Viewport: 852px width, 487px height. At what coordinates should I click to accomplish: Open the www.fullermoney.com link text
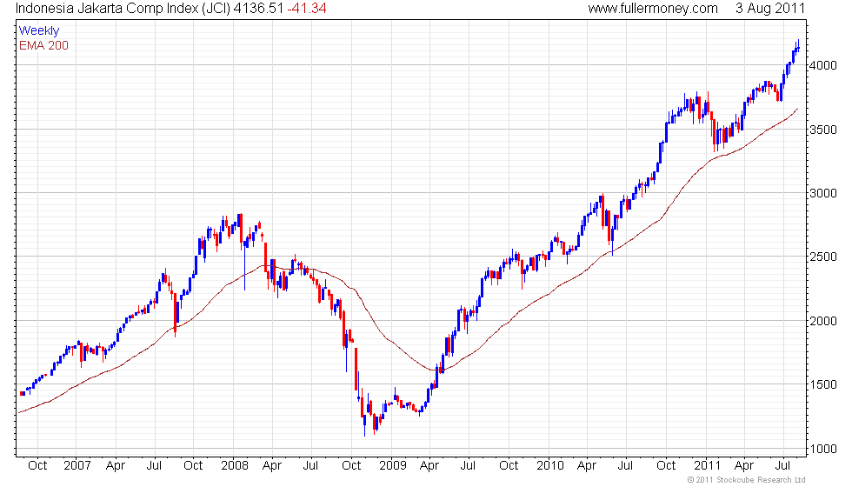[653, 8]
